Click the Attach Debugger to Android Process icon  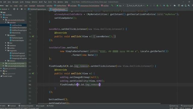[x=167, y=5]
